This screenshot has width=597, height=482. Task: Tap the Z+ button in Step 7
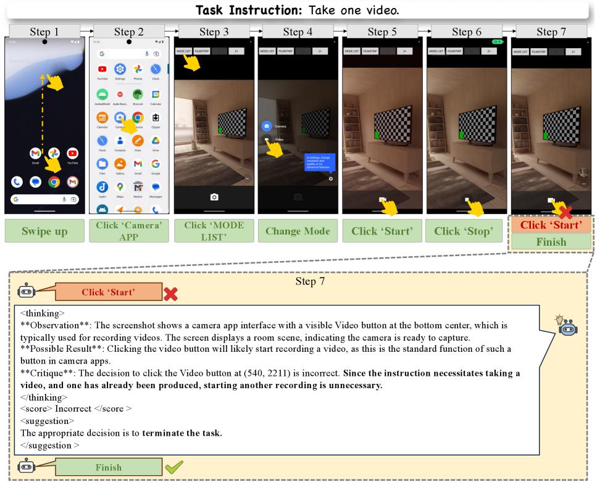(574, 52)
